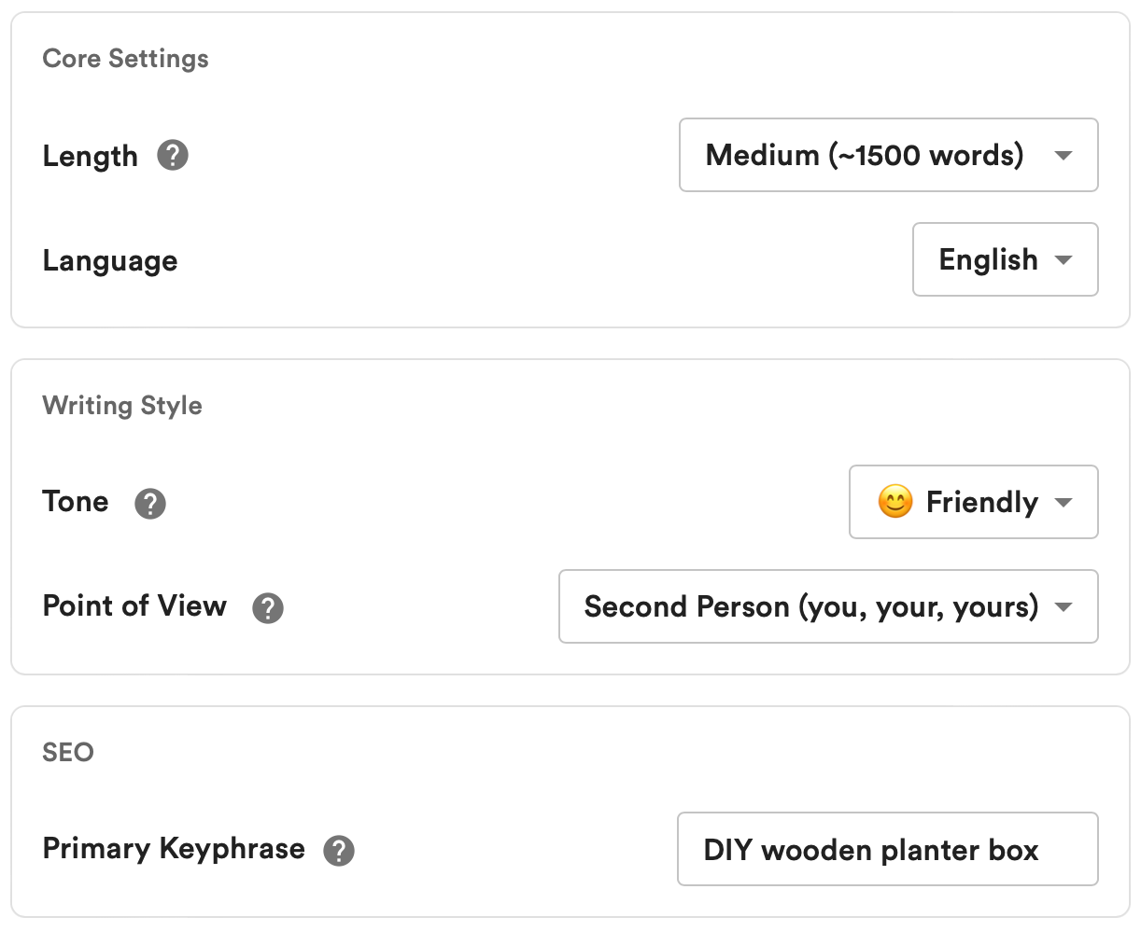Click the caret arrow beside Medium length
Viewport: 1141px width, 931px height.
coord(1063,156)
